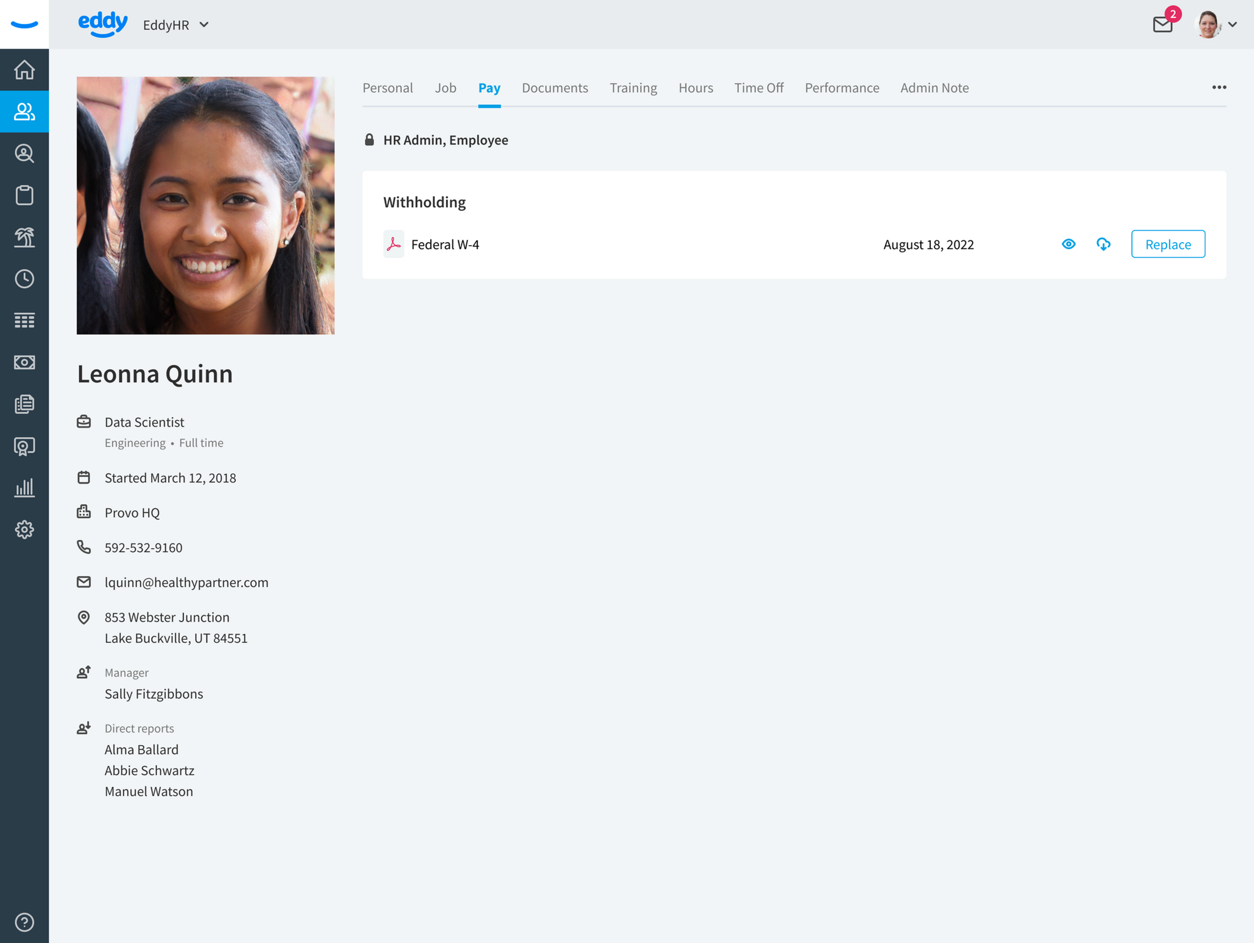Click the August 18, 2022 date

click(928, 244)
